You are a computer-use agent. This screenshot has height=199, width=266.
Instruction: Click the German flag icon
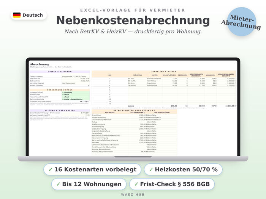coord(17,15)
